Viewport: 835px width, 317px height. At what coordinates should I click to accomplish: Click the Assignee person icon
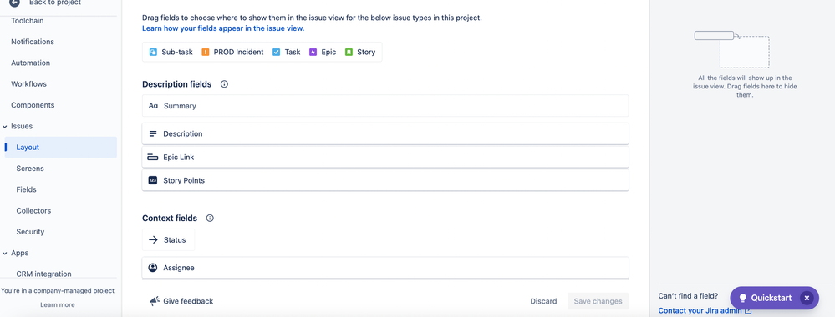[153, 268]
